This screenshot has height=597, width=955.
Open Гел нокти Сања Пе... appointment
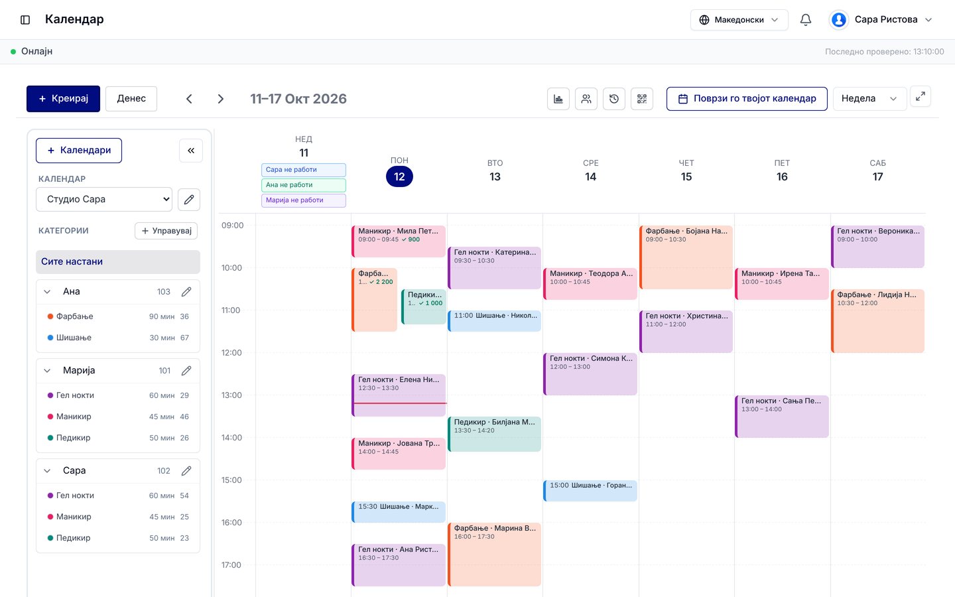[x=782, y=417]
